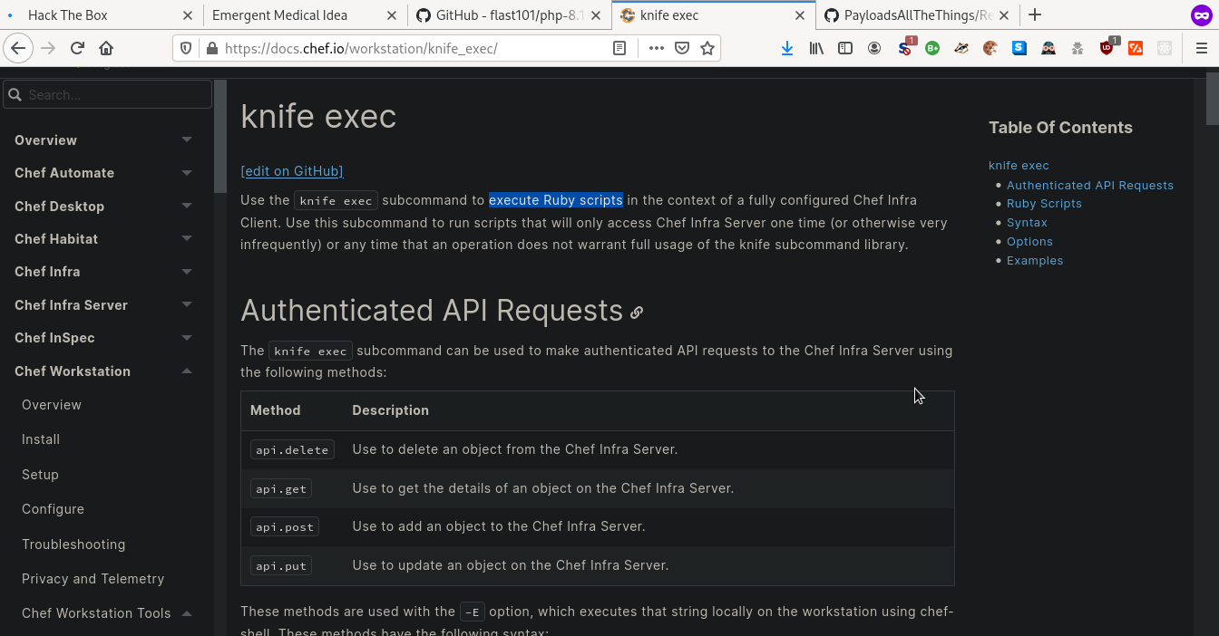Open Privacy and Telemetry page
The height and width of the screenshot is (636, 1219).
(93, 579)
